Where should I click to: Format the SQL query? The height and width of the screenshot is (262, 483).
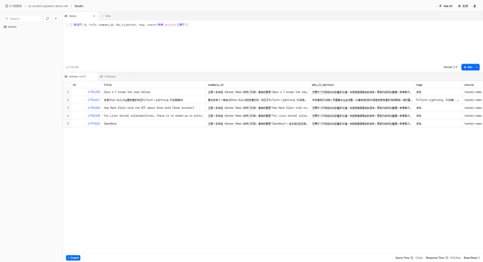click(450, 67)
